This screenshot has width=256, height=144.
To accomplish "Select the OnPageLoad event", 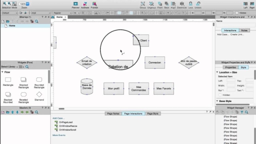I will click(x=66, y=122).
